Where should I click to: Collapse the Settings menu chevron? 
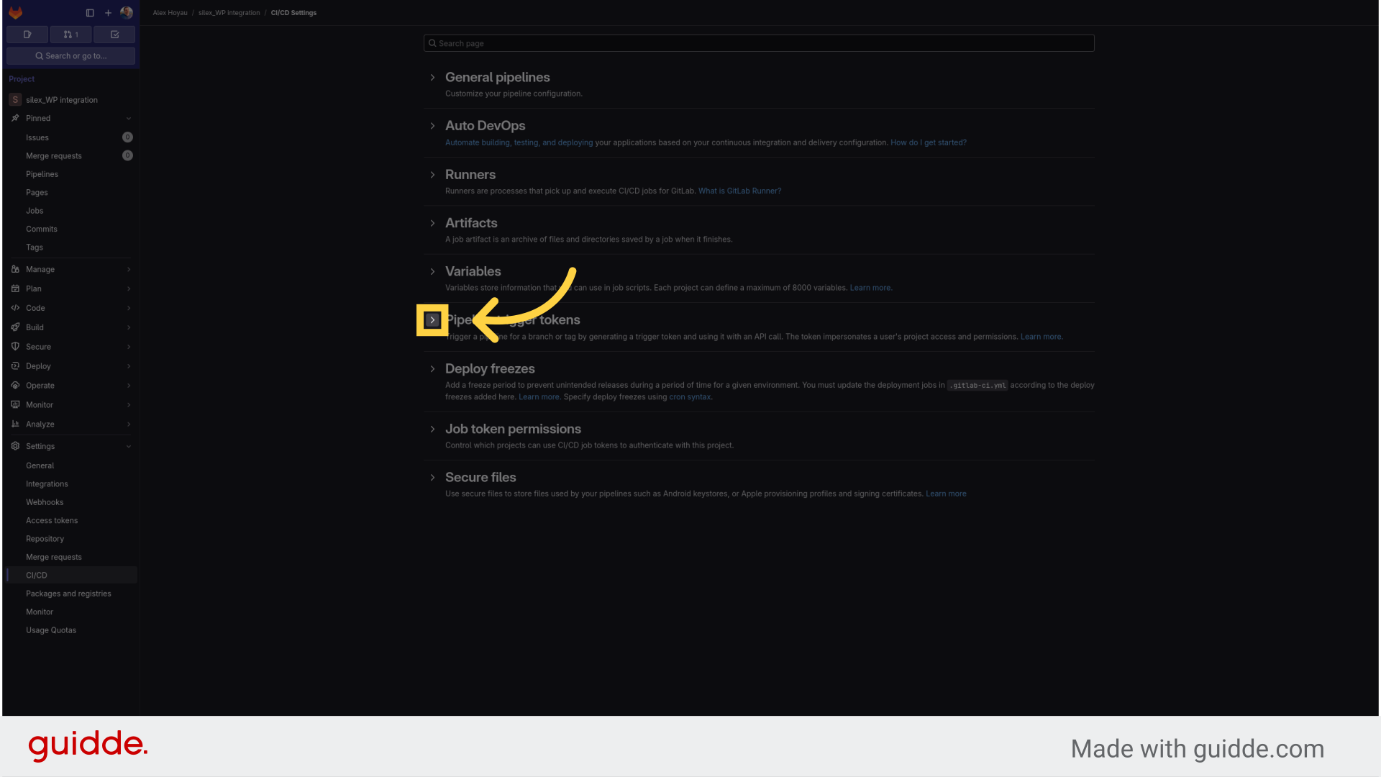[129, 447]
